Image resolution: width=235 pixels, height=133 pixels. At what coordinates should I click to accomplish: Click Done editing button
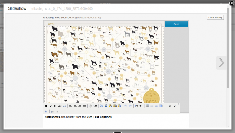pos(215,17)
